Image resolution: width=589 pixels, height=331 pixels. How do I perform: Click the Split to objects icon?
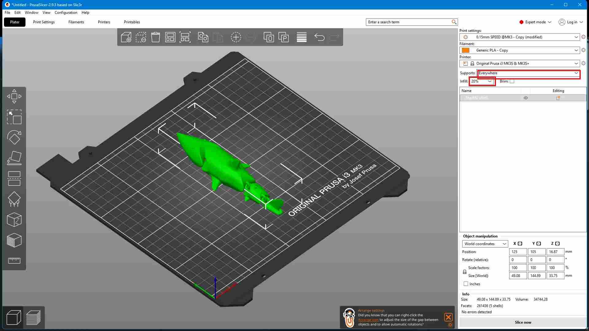pyautogui.click(x=269, y=37)
